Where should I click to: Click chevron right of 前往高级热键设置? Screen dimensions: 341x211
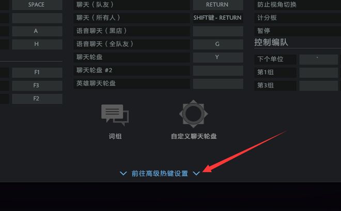196,173
